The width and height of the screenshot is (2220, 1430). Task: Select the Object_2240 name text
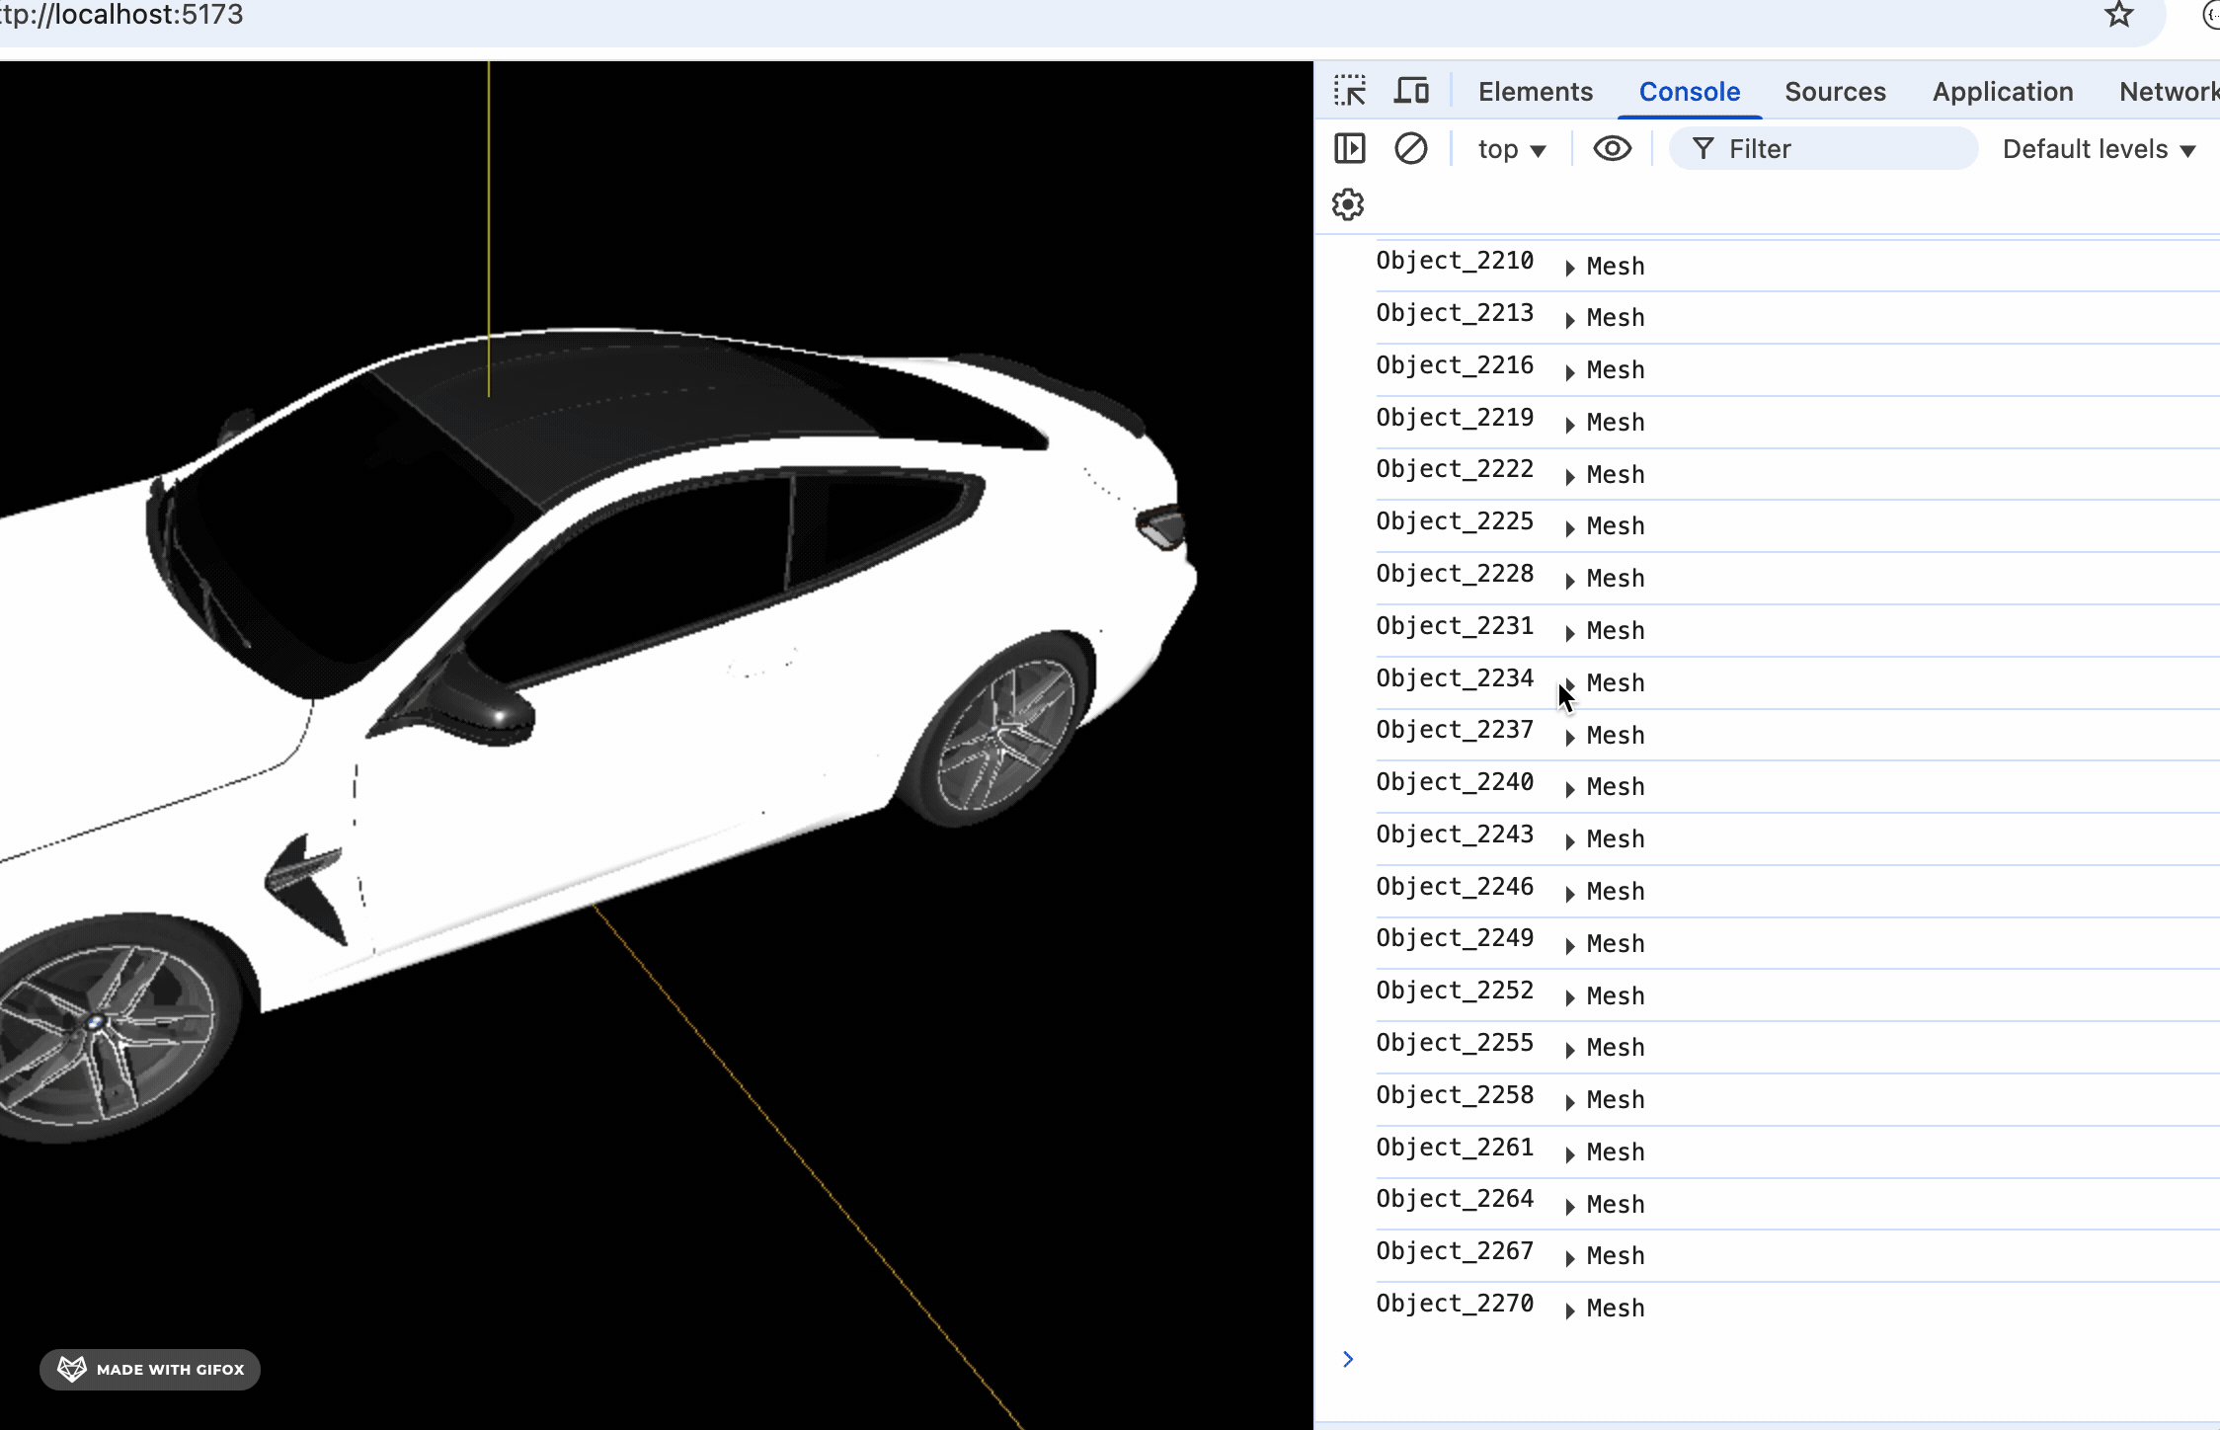[1455, 783]
